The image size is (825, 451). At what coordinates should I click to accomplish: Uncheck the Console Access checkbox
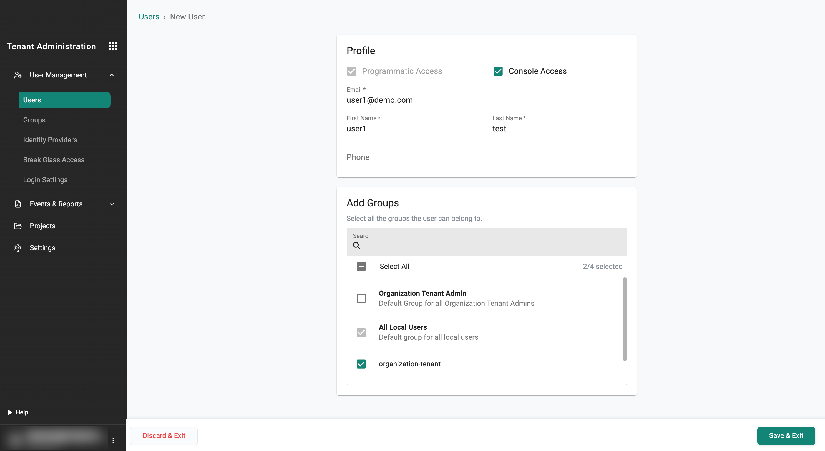(x=498, y=71)
